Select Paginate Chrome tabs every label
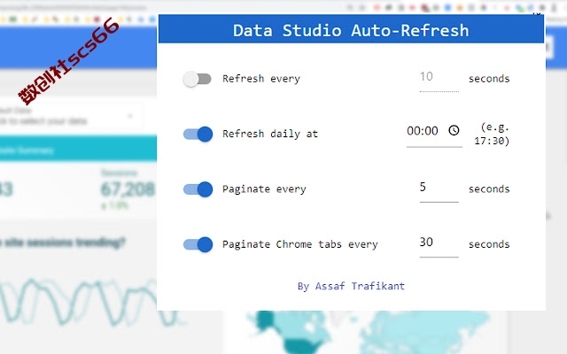Viewport: 567px width, 354px height. click(299, 244)
